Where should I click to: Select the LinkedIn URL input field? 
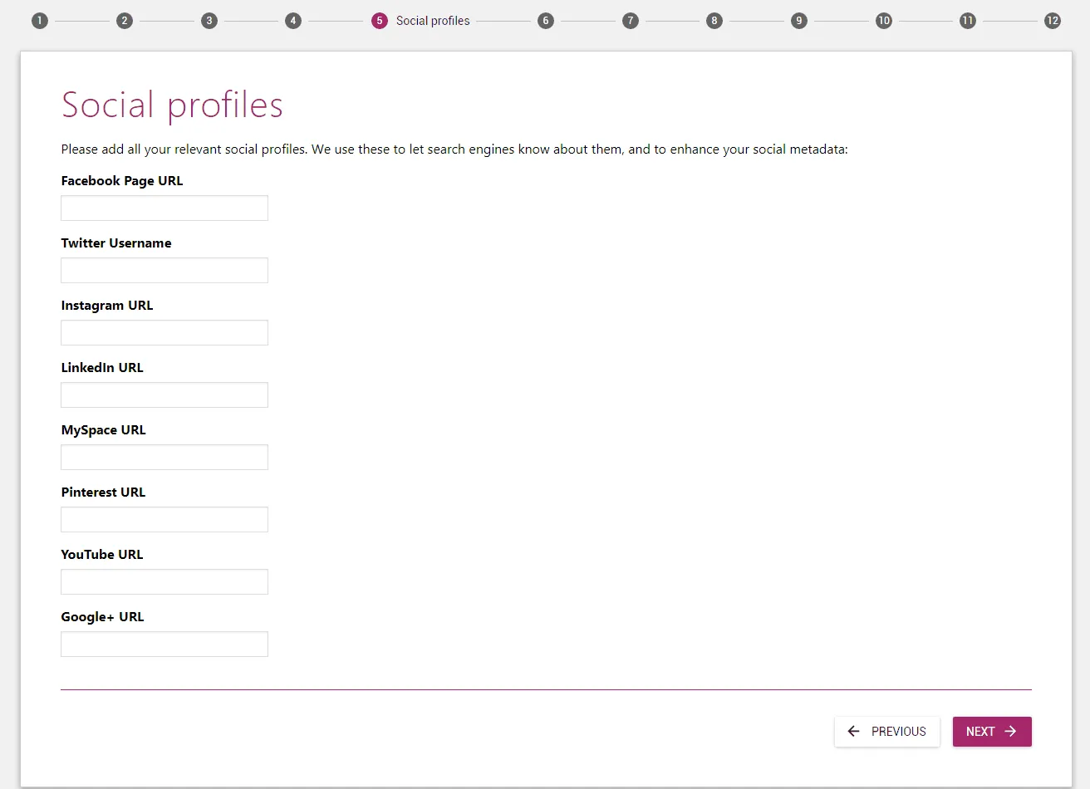[x=164, y=394]
